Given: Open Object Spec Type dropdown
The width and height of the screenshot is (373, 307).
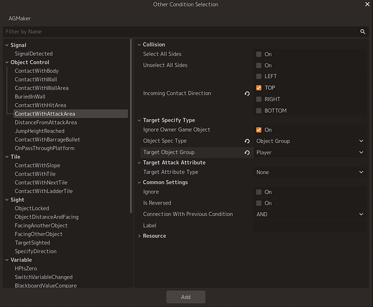Looking at the screenshot, I should (x=310, y=141).
